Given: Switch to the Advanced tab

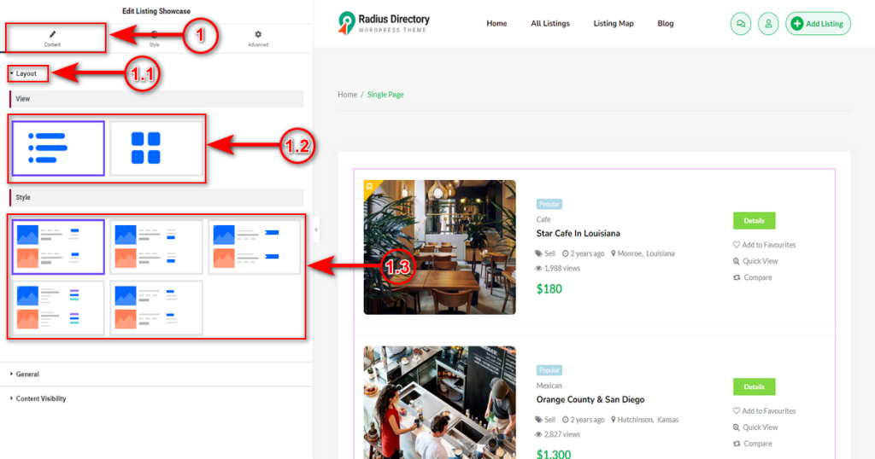Looking at the screenshot, I should point(258,38).
